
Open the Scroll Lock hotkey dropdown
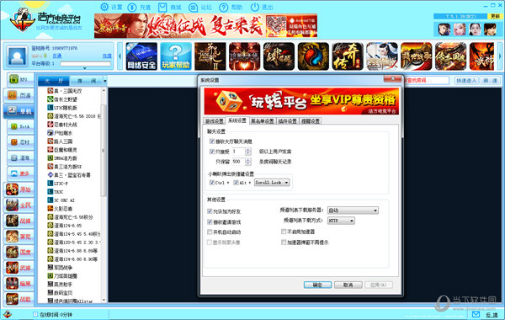[x=272, y=183]
